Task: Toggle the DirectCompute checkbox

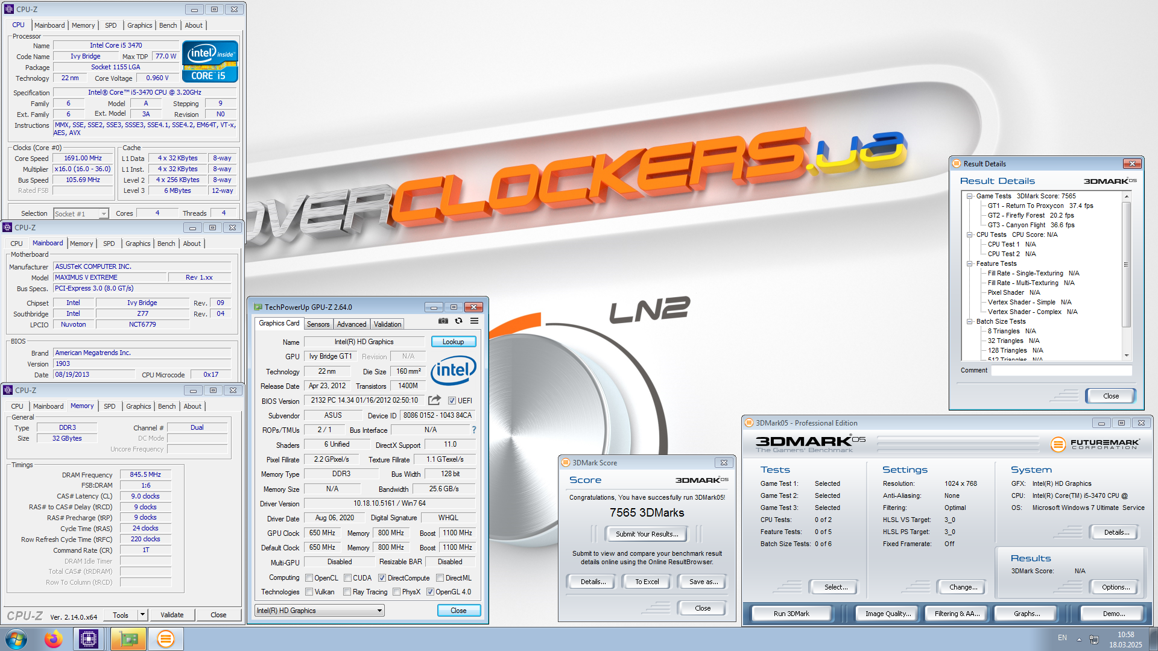Action: coord(382,578)
